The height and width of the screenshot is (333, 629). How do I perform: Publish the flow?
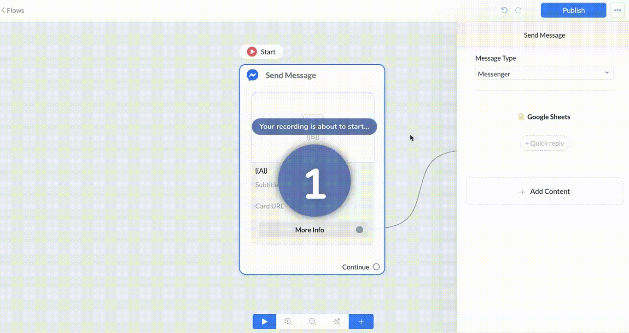tap(573, 10)
